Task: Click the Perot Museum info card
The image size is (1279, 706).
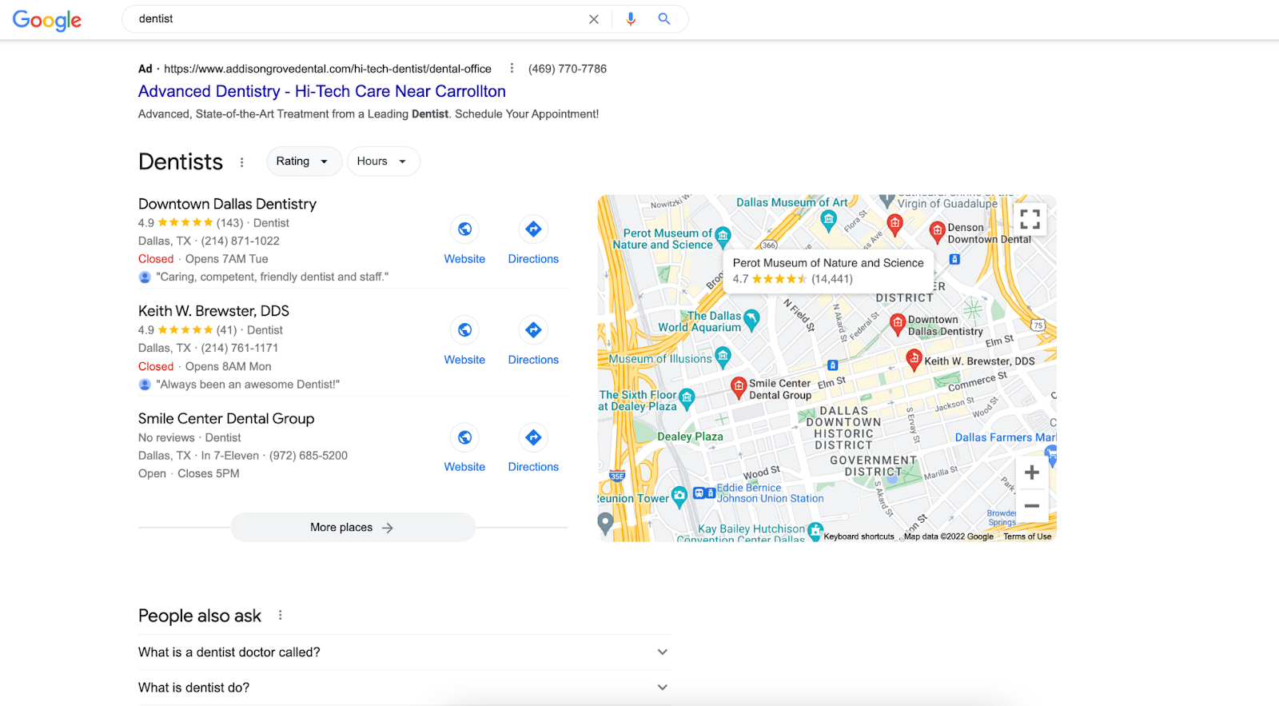Action: pos(828,271)
